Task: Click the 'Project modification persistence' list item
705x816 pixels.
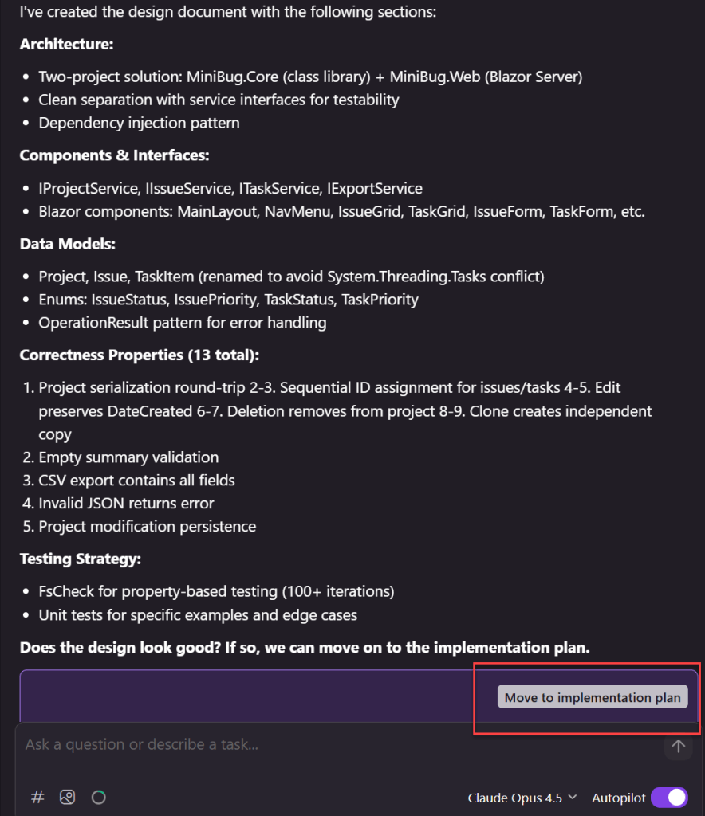Action: point(148,527)
